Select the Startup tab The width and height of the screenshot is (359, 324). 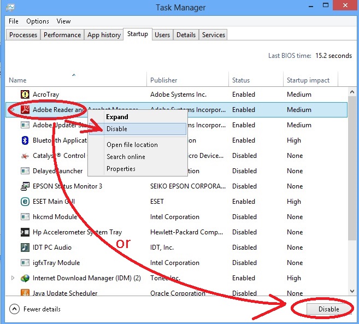pyautogui.click(x=138, y=34)
